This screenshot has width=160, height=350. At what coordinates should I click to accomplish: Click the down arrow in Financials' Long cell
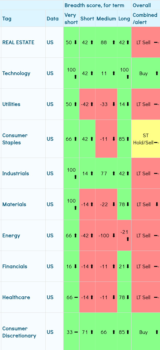coord(128,266)
